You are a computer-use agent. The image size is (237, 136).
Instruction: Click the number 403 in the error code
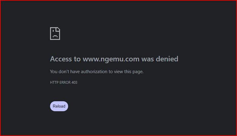point(74,83)
